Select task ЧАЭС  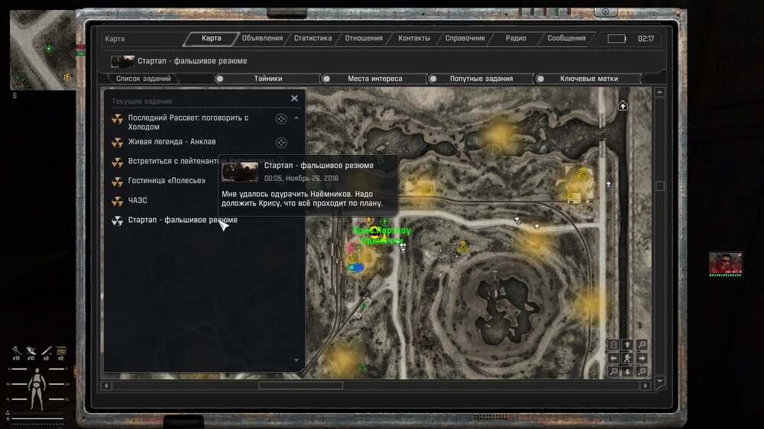[x=138, y=200]
